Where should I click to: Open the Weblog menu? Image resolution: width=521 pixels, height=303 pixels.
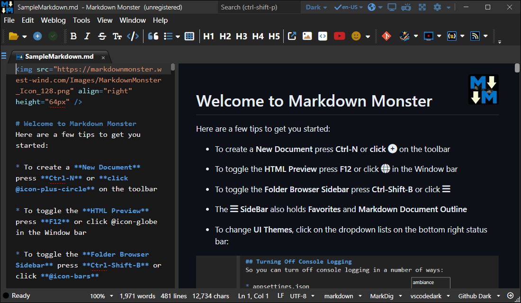53,20
